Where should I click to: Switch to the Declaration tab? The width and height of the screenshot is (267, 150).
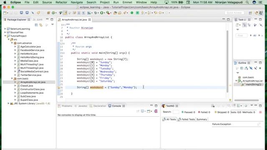(98, 106)
